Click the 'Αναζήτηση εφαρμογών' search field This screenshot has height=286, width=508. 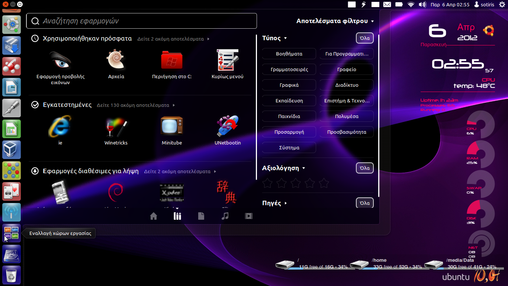(141, 21)
